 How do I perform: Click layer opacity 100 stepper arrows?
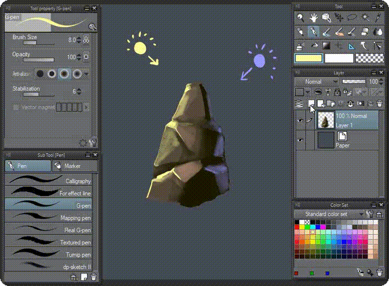381,82
